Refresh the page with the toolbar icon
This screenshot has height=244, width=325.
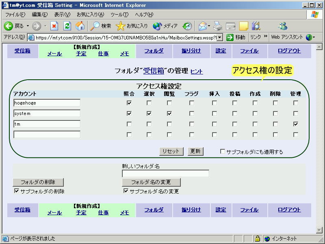(x=67, y=26)
